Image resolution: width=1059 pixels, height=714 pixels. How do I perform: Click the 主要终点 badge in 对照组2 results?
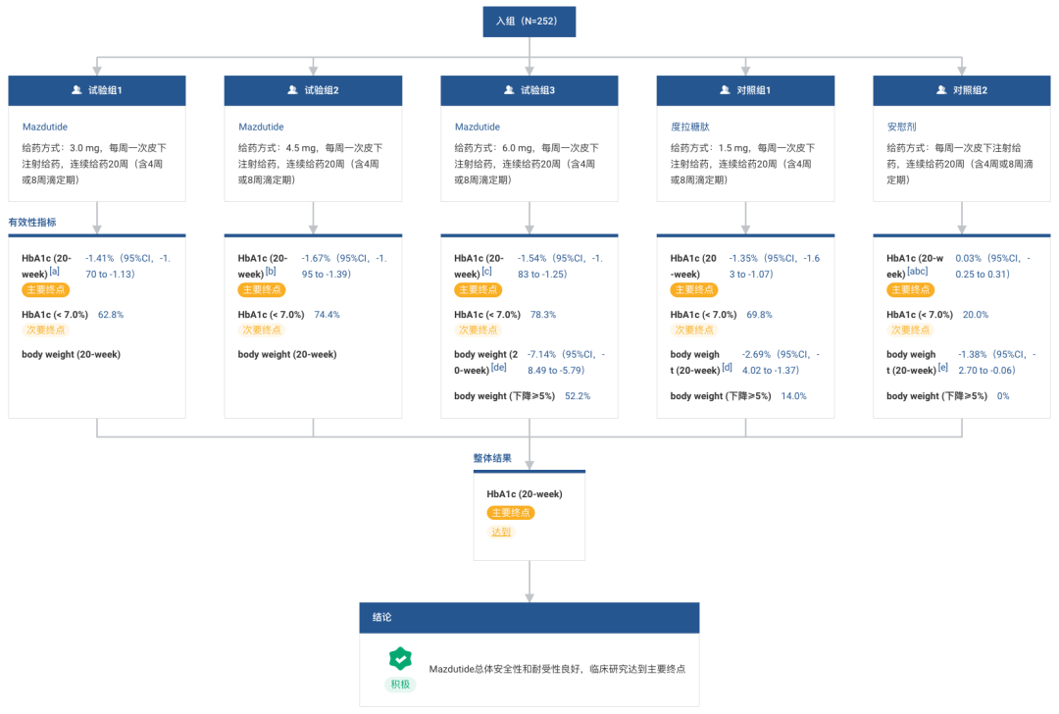910,289
